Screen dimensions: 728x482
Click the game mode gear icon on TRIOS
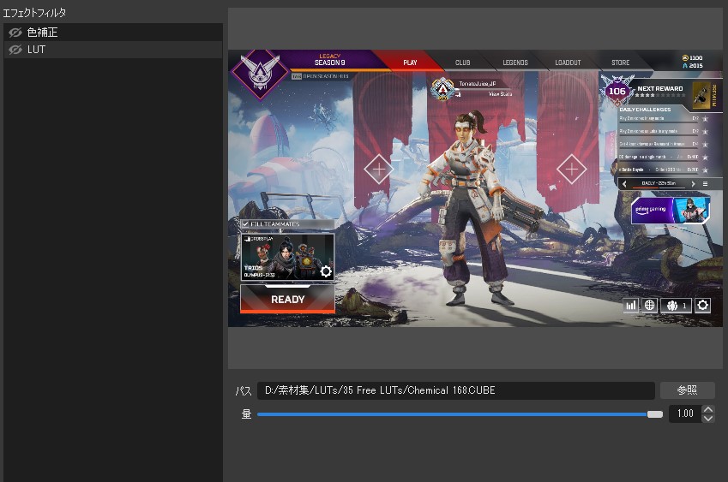pos(326,271)
